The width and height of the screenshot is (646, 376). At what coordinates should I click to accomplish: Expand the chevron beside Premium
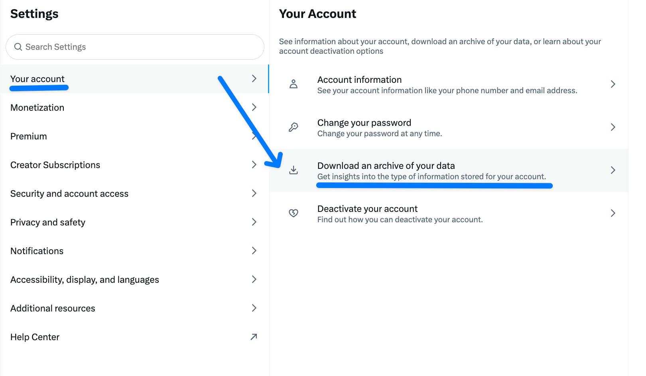click(x=254, y=136)
